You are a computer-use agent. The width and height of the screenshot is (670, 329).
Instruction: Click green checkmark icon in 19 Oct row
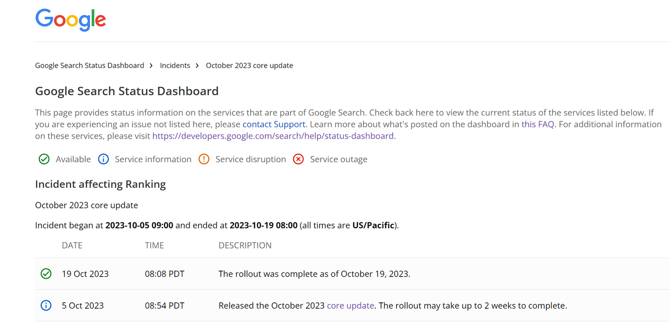click(46, 274)
